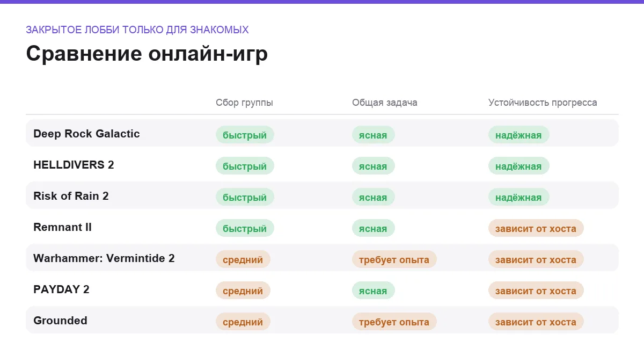Viewport: 644px width, 363px height.
Task: Click 'быстрый' badge in Remnant II row
Action: [x=245, y=228]
